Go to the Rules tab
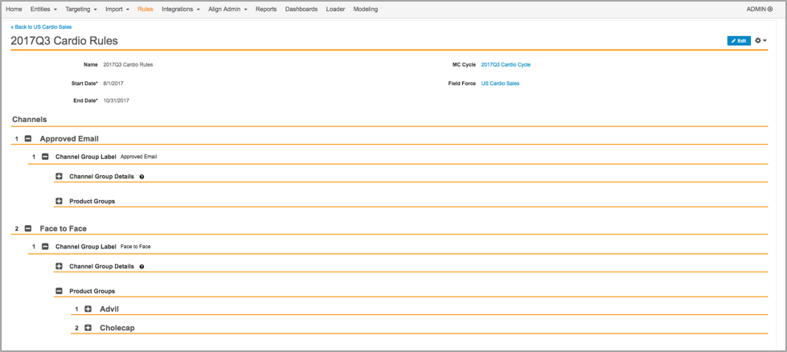Screen dimensions: 787x352 [x=145, y=10]
